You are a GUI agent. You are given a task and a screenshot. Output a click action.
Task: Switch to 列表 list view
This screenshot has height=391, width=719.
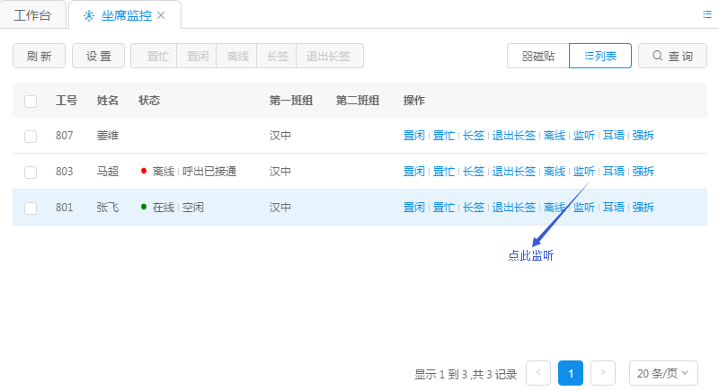(x=600, y=56)
